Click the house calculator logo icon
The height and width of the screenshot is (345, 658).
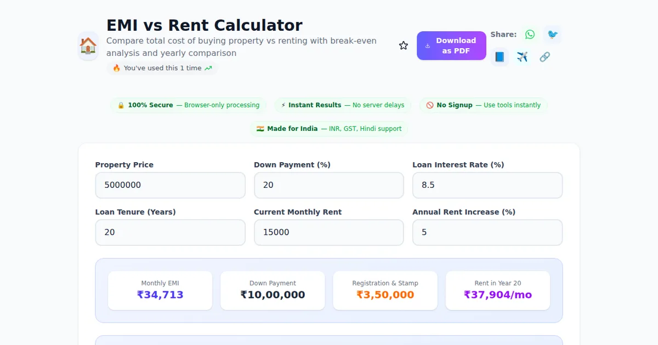pyautogui.click(x=88, y=45)
